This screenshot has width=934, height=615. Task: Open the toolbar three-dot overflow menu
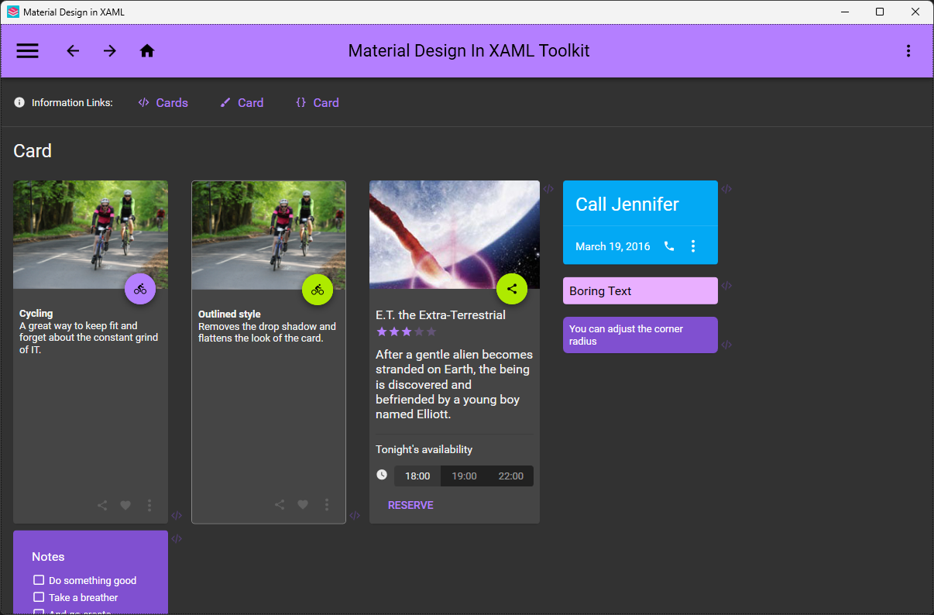tap(908, 51)
